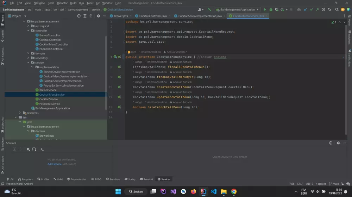
Task: Select opened file in Project tree
Action: point(79,16)
